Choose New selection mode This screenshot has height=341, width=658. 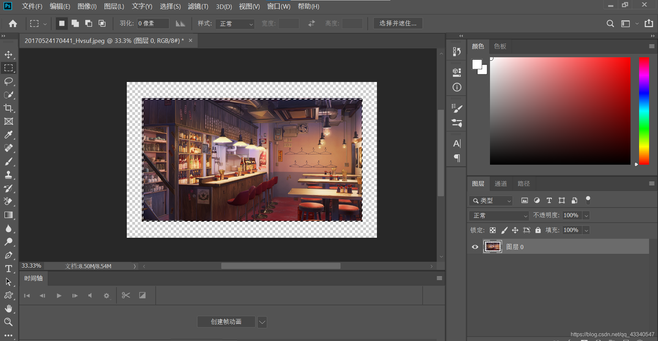62,23
